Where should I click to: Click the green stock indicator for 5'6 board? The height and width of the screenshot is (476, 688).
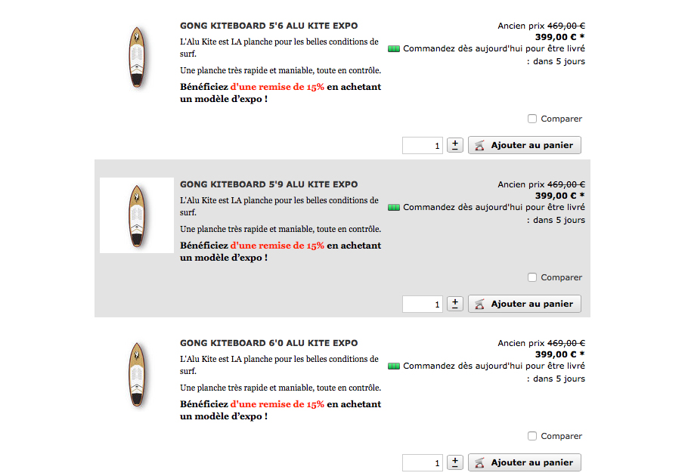coord(393,49)
